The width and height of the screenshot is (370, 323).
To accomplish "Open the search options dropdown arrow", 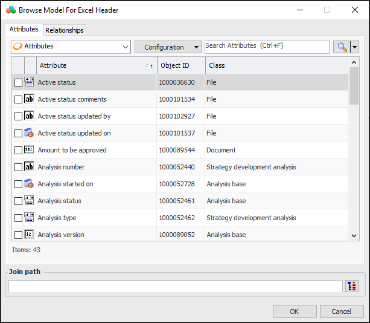I will [x=355, y=47].
